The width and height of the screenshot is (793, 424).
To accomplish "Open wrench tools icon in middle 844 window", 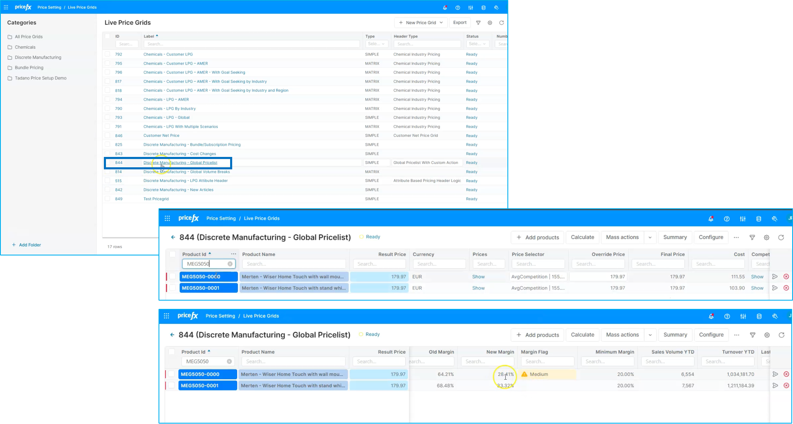I will 774,219.
